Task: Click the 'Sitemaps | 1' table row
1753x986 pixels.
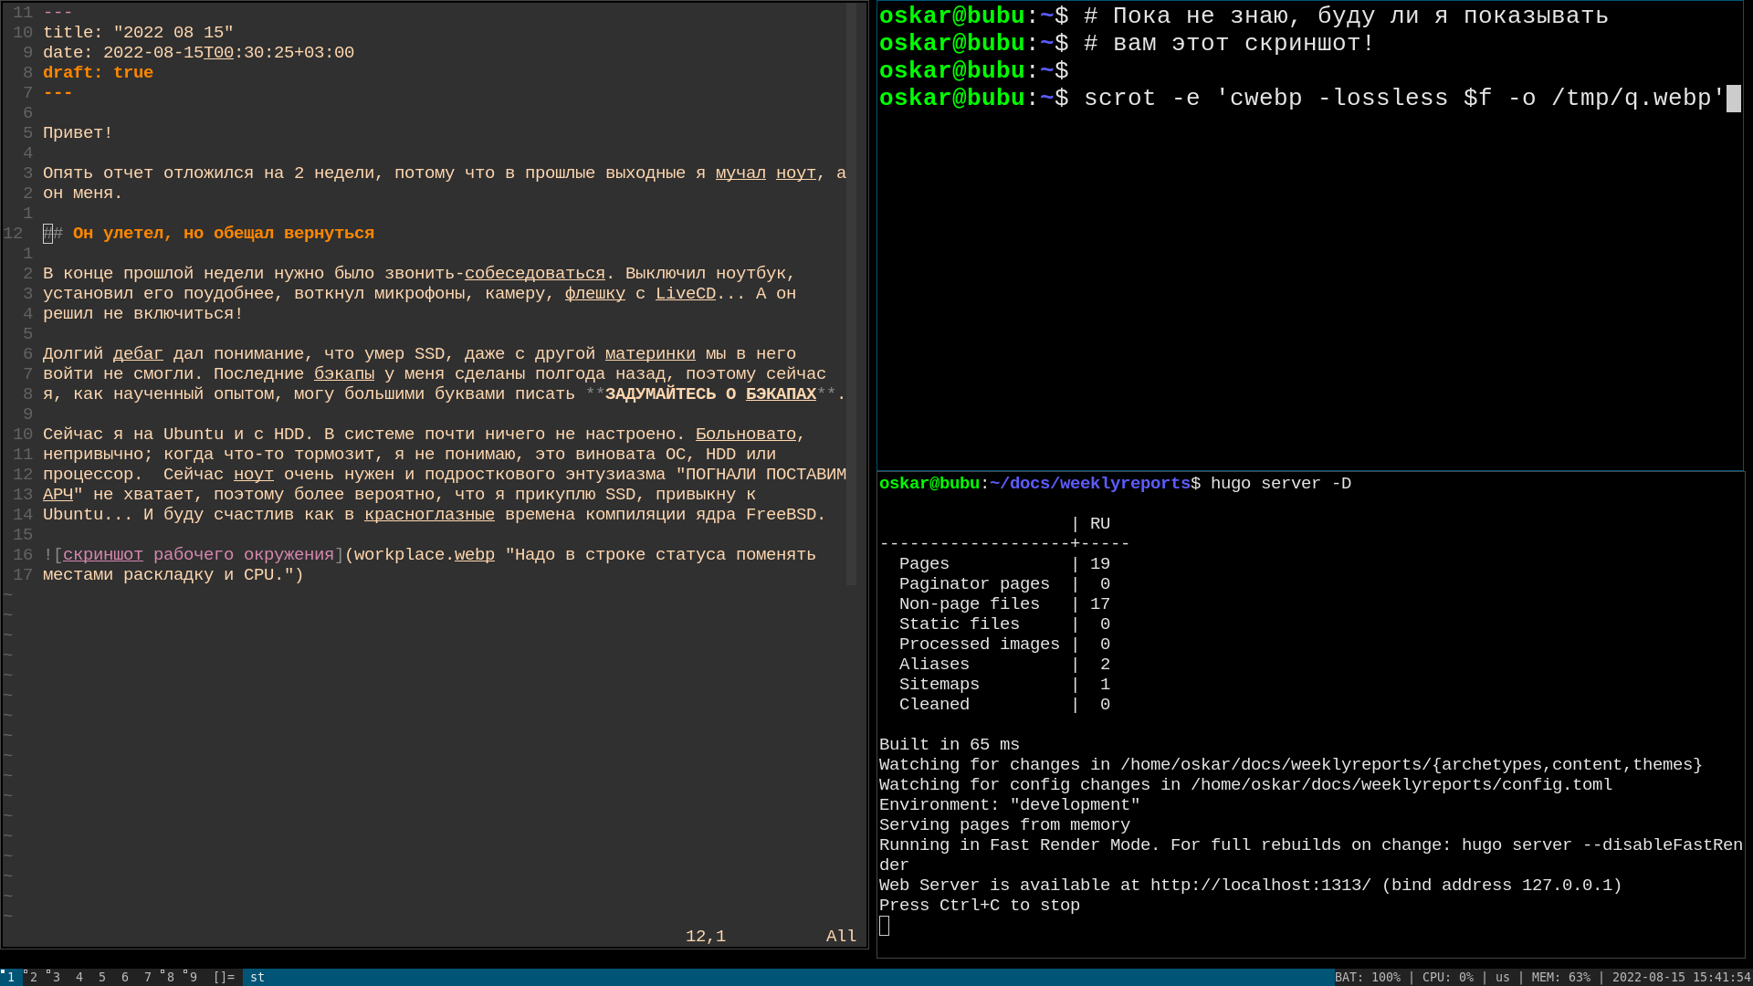Action: 1004,685
